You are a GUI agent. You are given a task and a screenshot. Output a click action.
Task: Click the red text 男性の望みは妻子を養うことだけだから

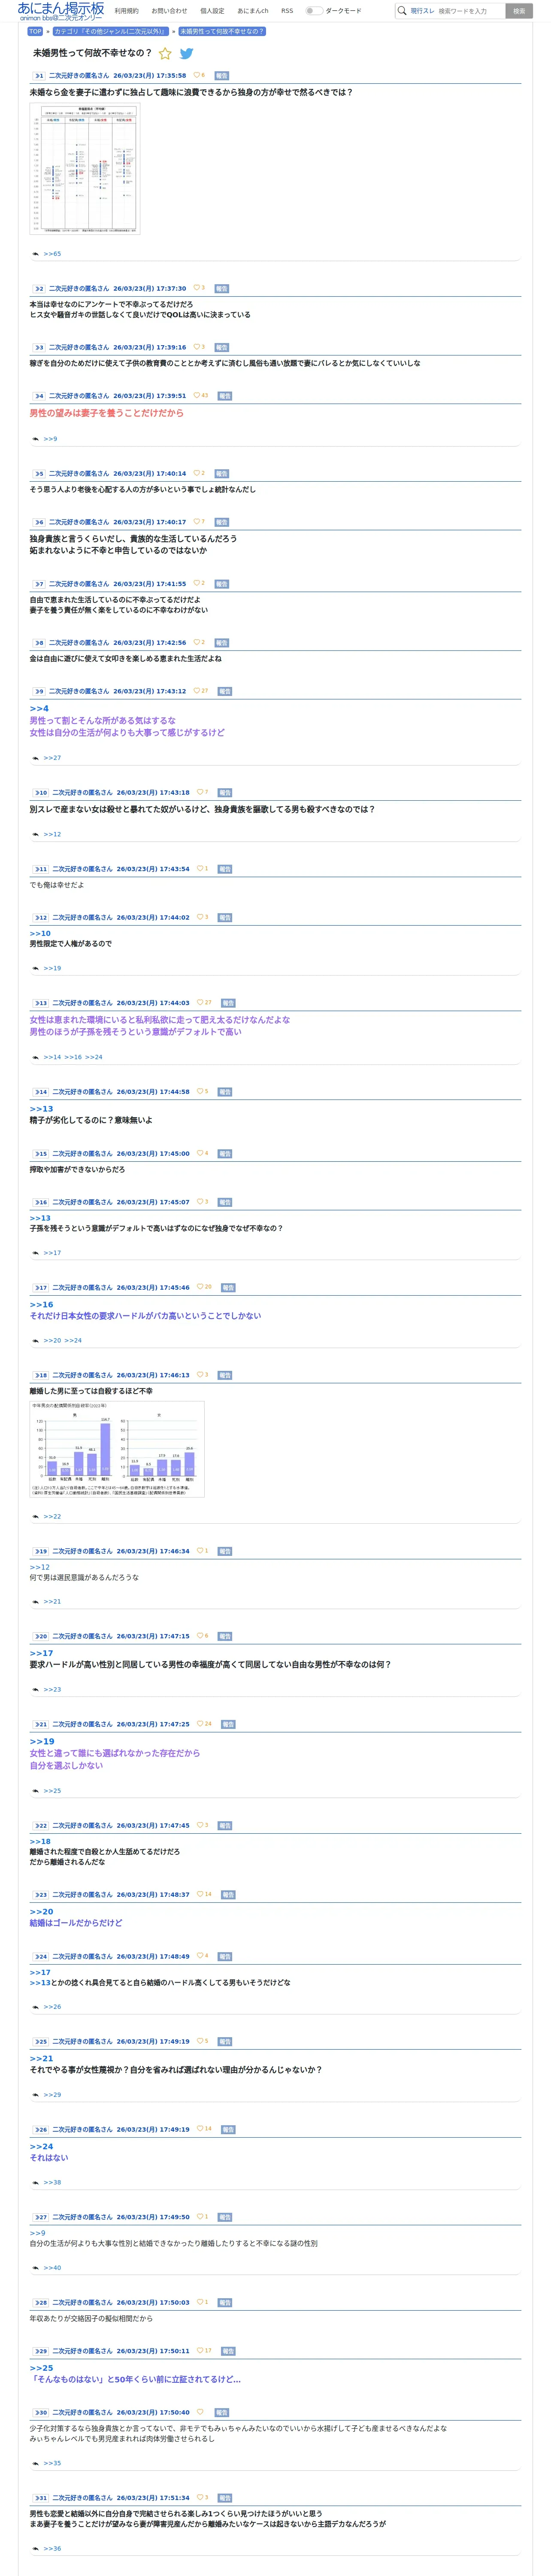click(x=107, y=413)
